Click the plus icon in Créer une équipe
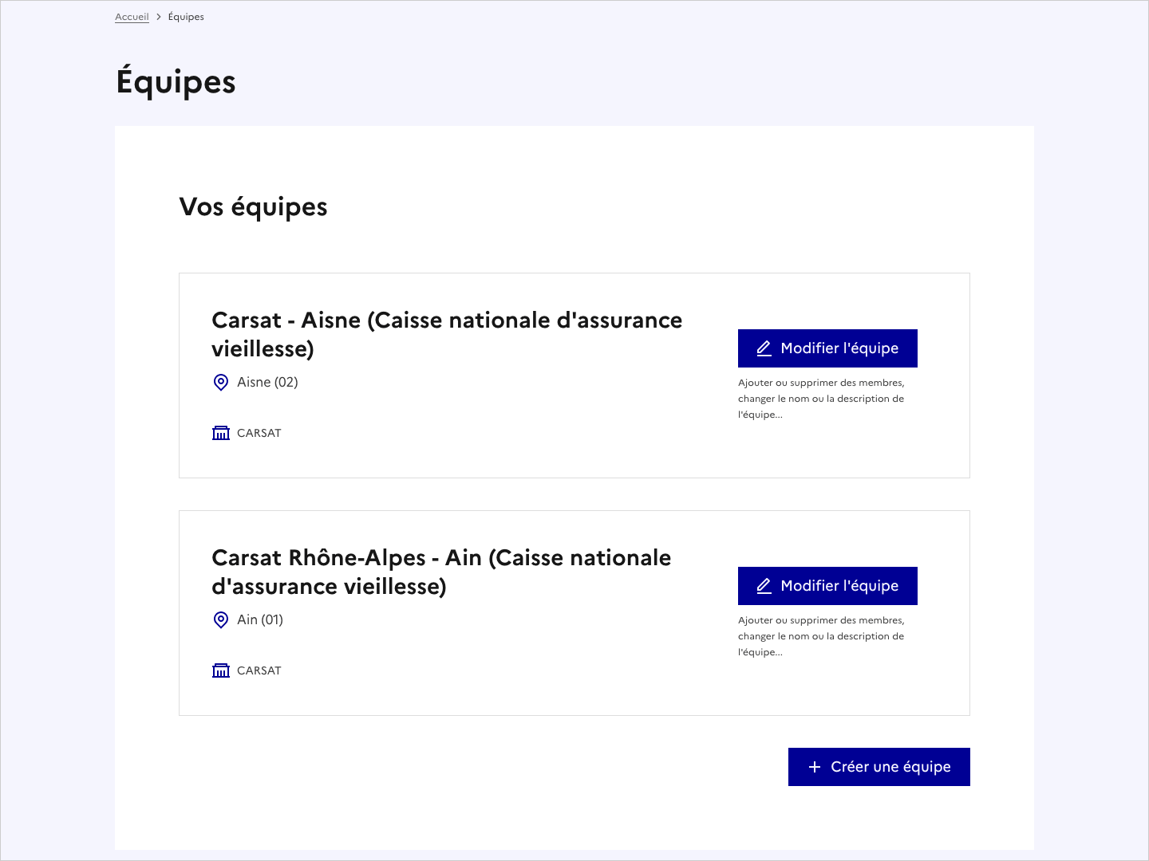The width and height of the screenshot is (1149, 861). coord(814,766)
